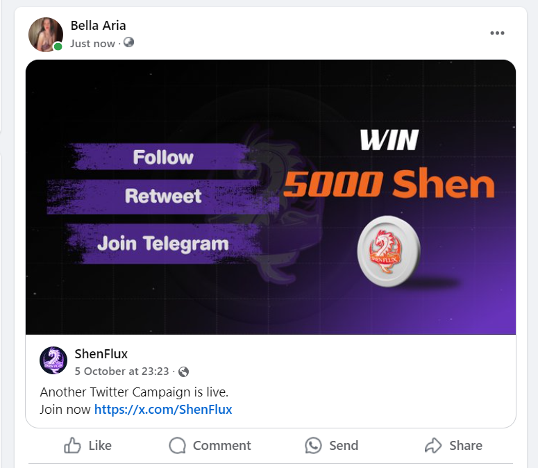Click the Comment speech bubble icon

pyautogui.click(x=178, y=445)
